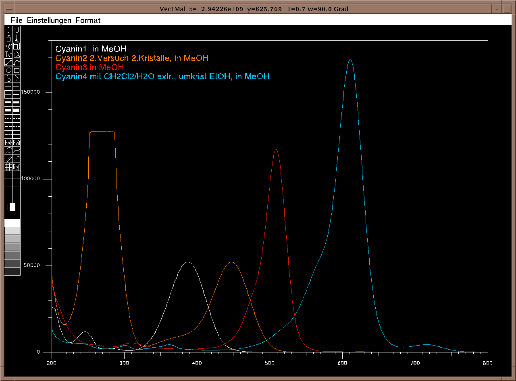Activate the arc drawing tool
This screenshot has width=516, height=381.
pyautogui.click(x=17, y=62)
